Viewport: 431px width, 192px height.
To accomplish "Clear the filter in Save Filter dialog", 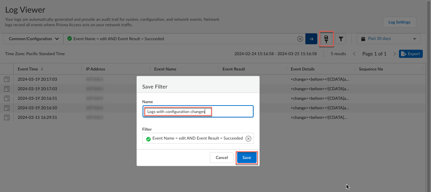I will click(248, 139).
